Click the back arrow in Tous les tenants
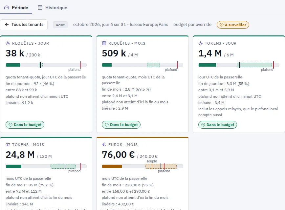 coord(7,25)
